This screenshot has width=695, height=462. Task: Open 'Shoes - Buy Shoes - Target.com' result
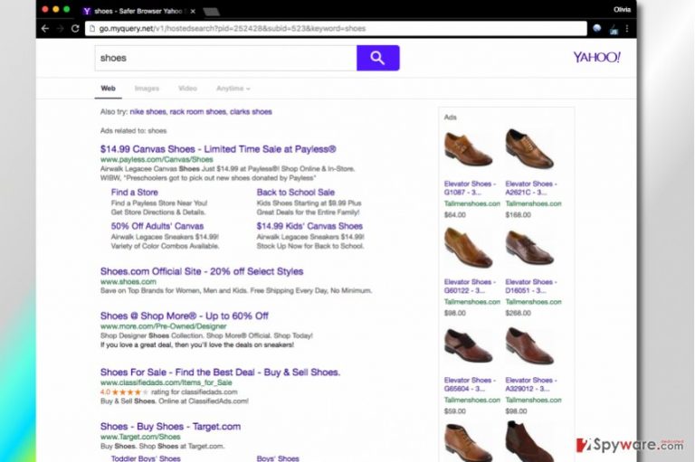(170, 426)
